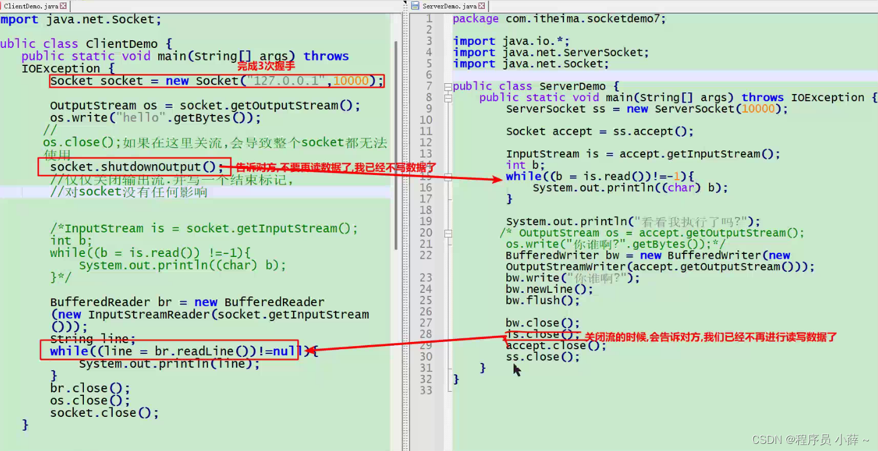Click the 'new ServerSocket(10000)' line
The image size is (878, 451).
pos(647,109)
